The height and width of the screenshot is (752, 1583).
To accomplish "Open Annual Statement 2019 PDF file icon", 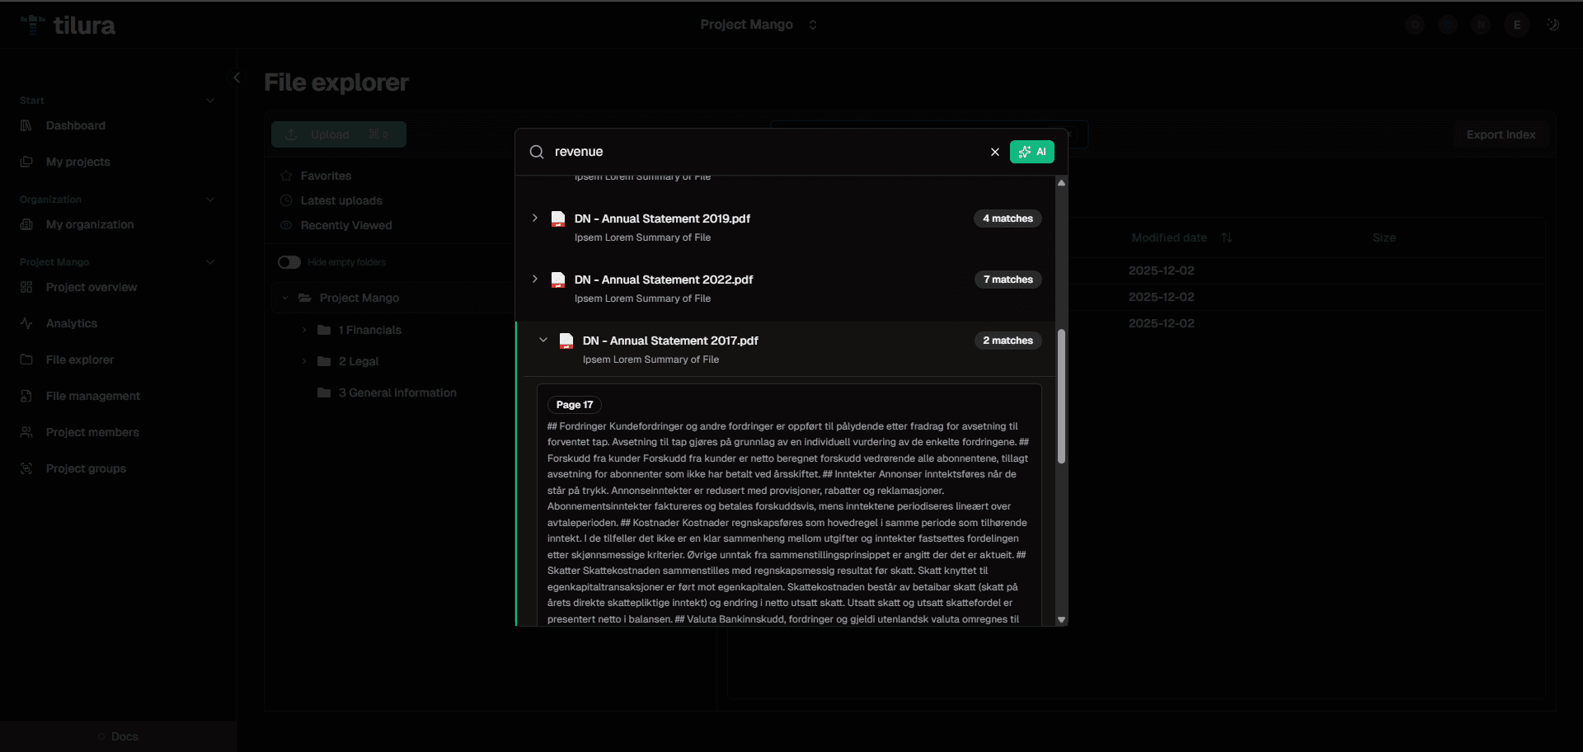I will [558, 219].
